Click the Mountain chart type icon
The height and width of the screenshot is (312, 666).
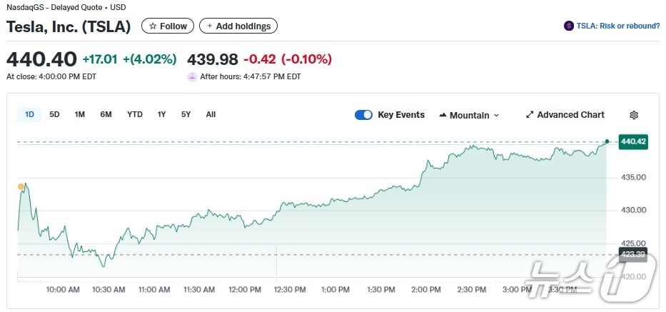443,115
